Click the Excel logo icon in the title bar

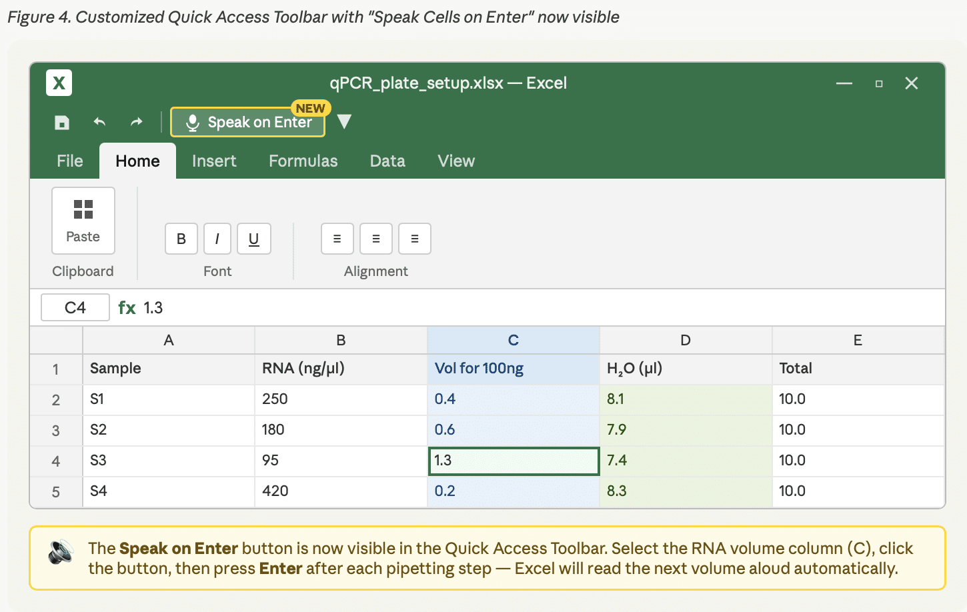point(59,83)
